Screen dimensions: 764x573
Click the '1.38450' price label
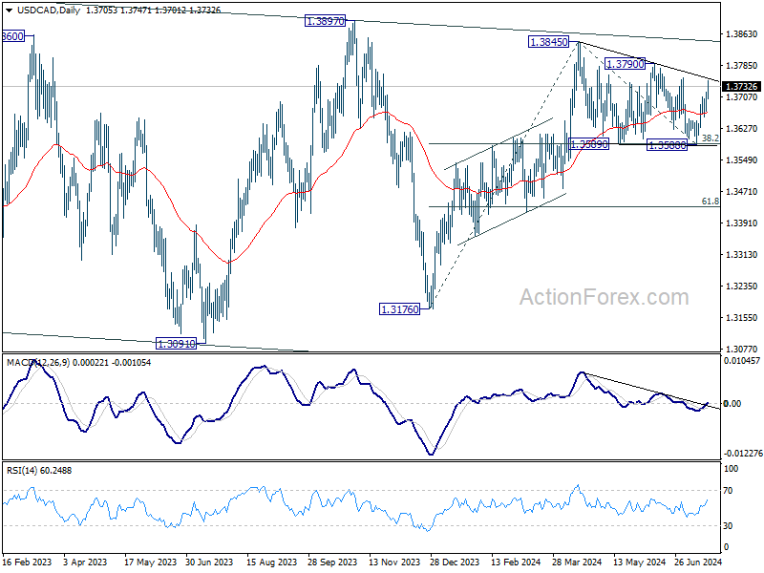click(x=548, y=42)
